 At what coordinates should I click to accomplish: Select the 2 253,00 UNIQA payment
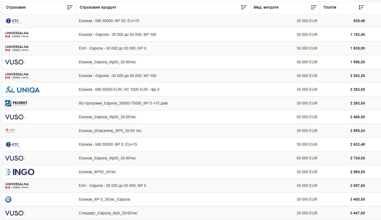coord(358,89)
